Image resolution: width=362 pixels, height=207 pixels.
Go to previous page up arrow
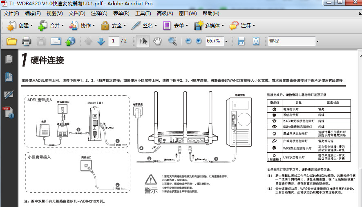coord(88,41)
